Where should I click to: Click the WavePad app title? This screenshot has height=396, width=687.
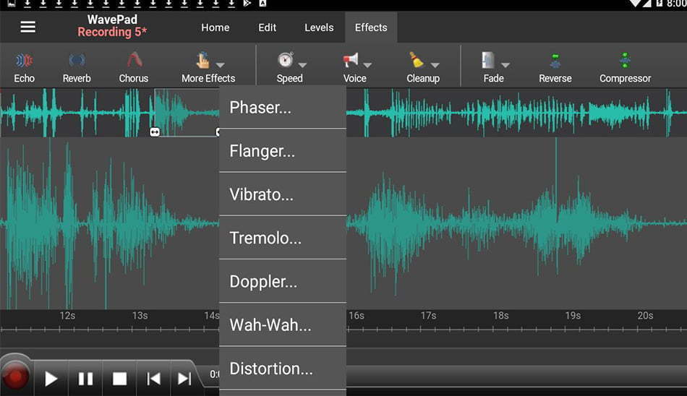[112, 20]
